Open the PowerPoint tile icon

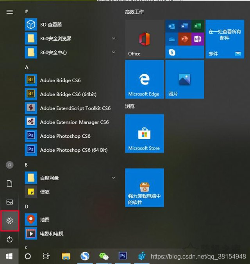(x=185, y=39)
